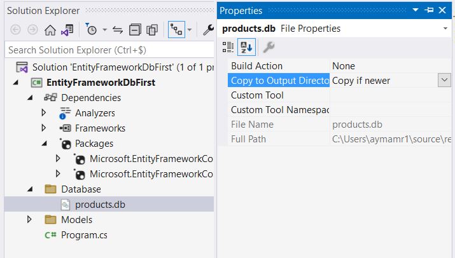Sort properties with the Alphabetical icon

click(x=246, y=46)
